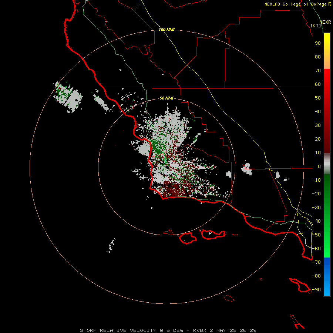Click the -80 value on velocity scale
This screenshot has width=333, height=333.
coord(316,276)
